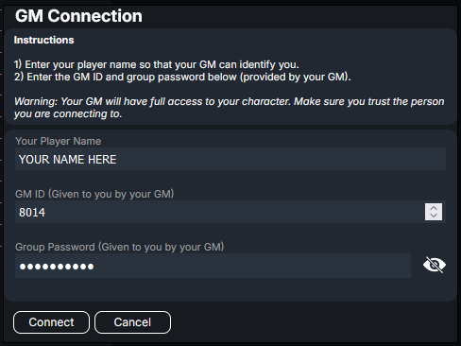Click the masked password dots

pos(57,267)
